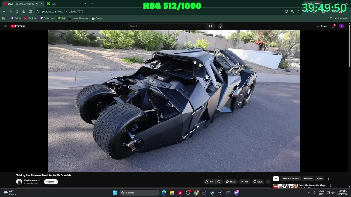The width and height of the screenshot is (351, 197).
Task: Open browser home page
Action: 24,11
